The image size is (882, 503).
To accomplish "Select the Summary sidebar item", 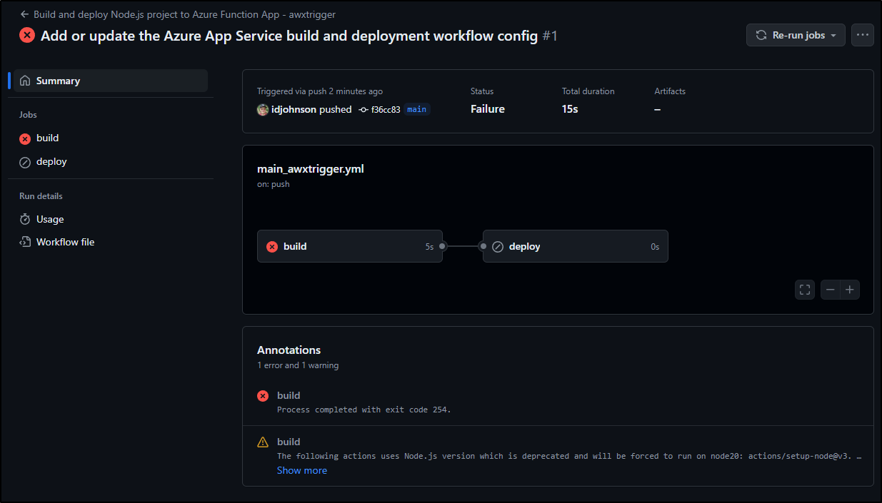I will pos(111,81).
